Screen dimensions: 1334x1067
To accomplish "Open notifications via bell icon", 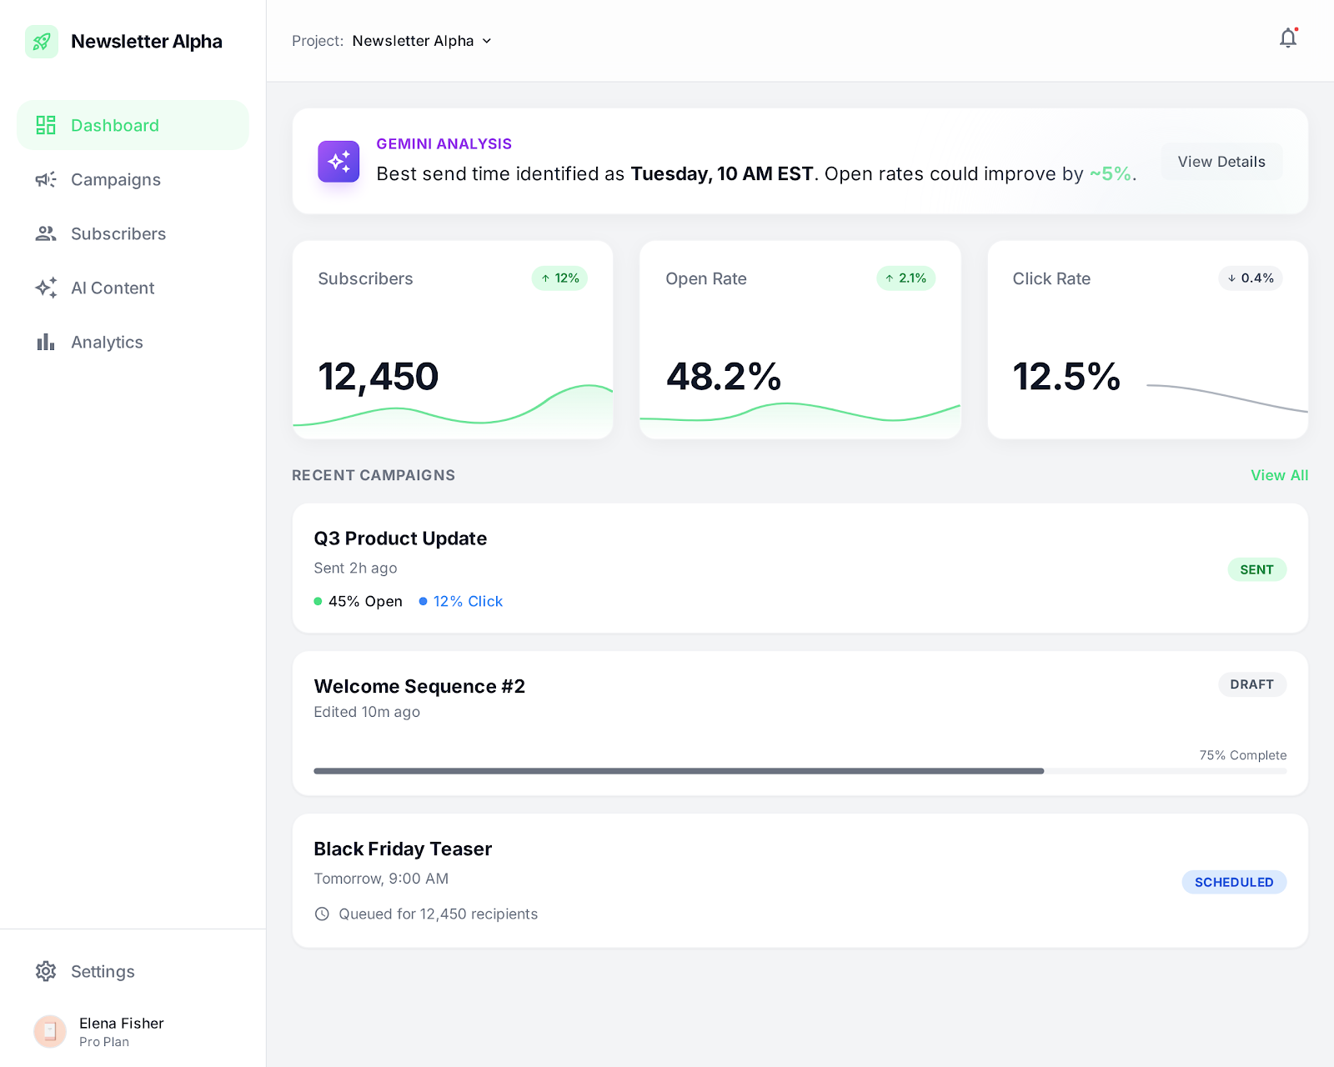I will [x=1287, y=38].
